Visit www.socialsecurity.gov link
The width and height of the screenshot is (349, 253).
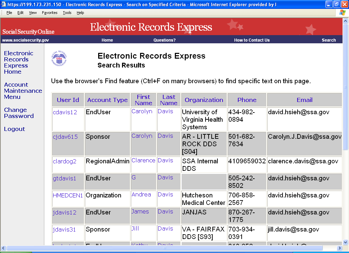[x=26, y=40]
